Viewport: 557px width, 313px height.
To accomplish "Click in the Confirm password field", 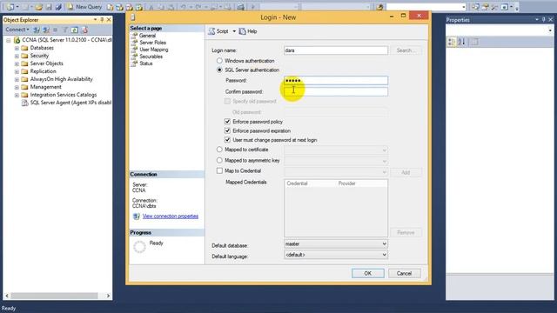I will point(336,91).
